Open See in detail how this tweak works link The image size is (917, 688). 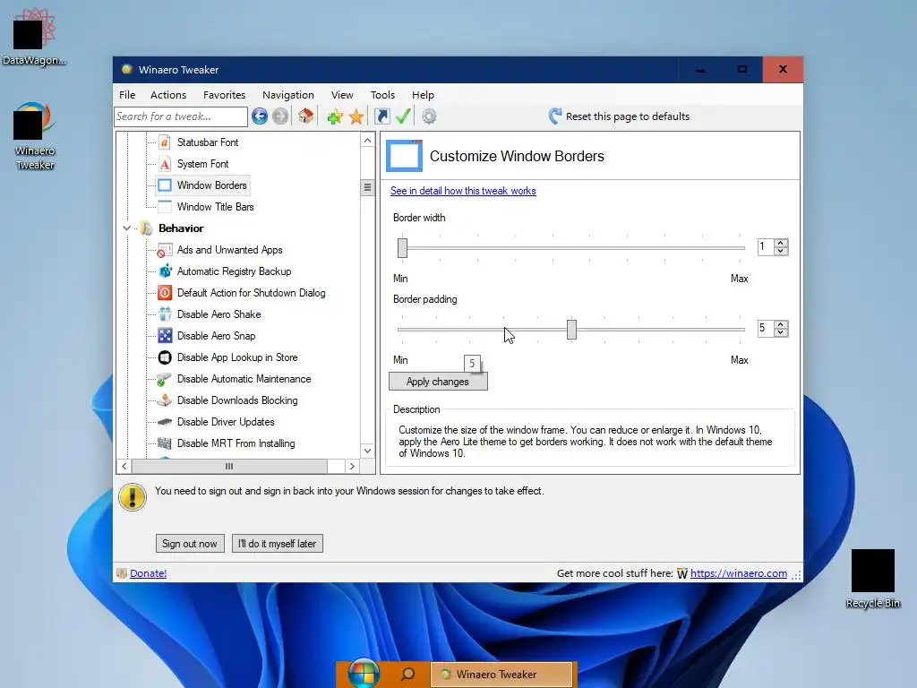463,191
